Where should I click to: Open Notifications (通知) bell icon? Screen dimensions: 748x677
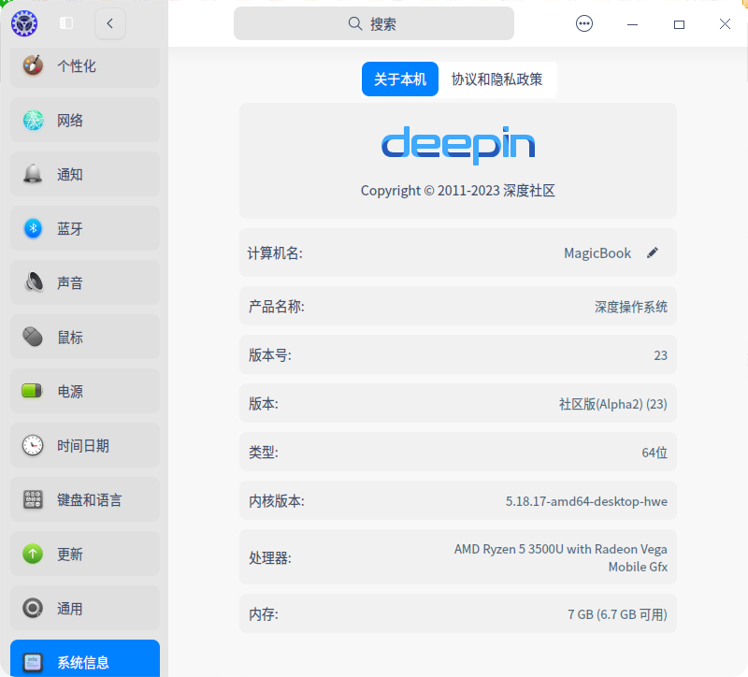tap(33, 174)
